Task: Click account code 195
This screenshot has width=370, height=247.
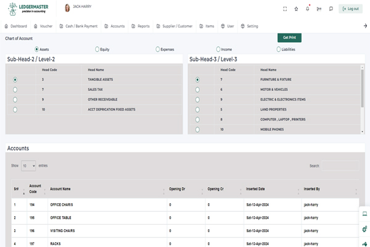Action: coord(32,218)
